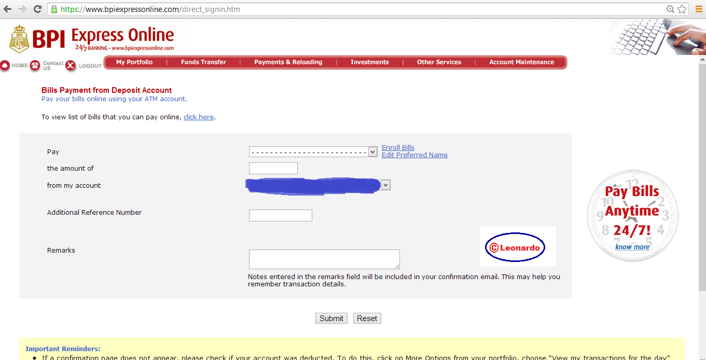Click the 'the amount of' input field
The image size is (706, 360).
tap(273, 168)
